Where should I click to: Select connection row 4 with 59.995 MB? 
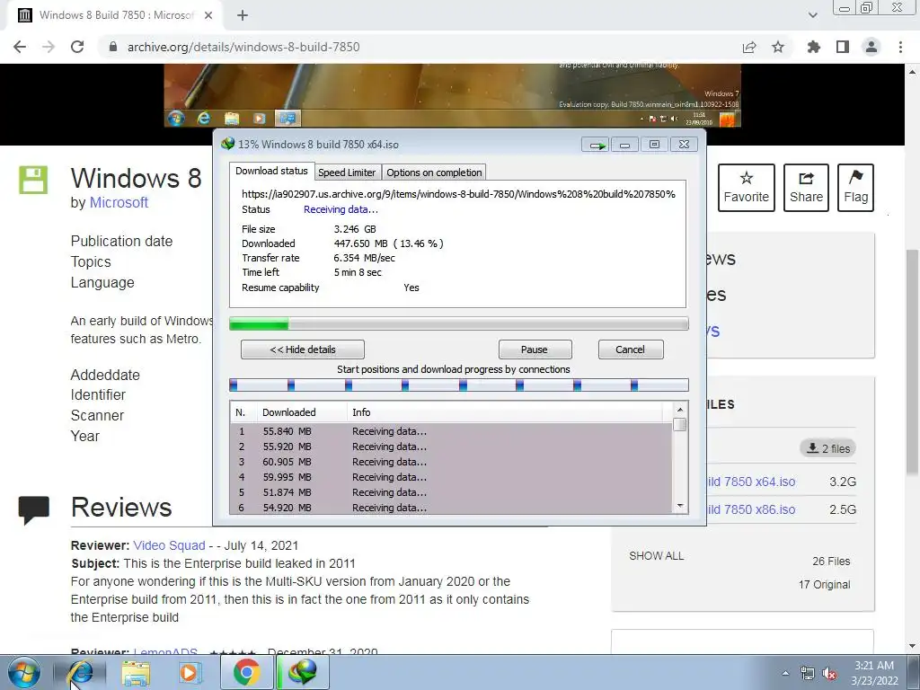(x=451, y=477)
